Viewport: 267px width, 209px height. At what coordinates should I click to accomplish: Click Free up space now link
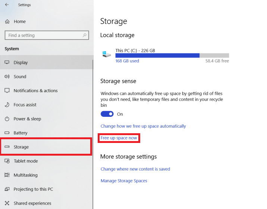coord(119,138)
